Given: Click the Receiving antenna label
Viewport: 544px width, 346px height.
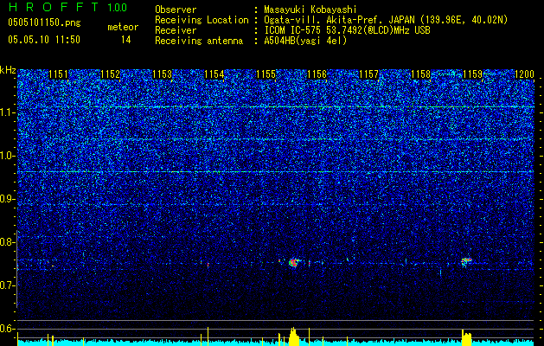Looking at the screenshot, I should pos(199,41).
